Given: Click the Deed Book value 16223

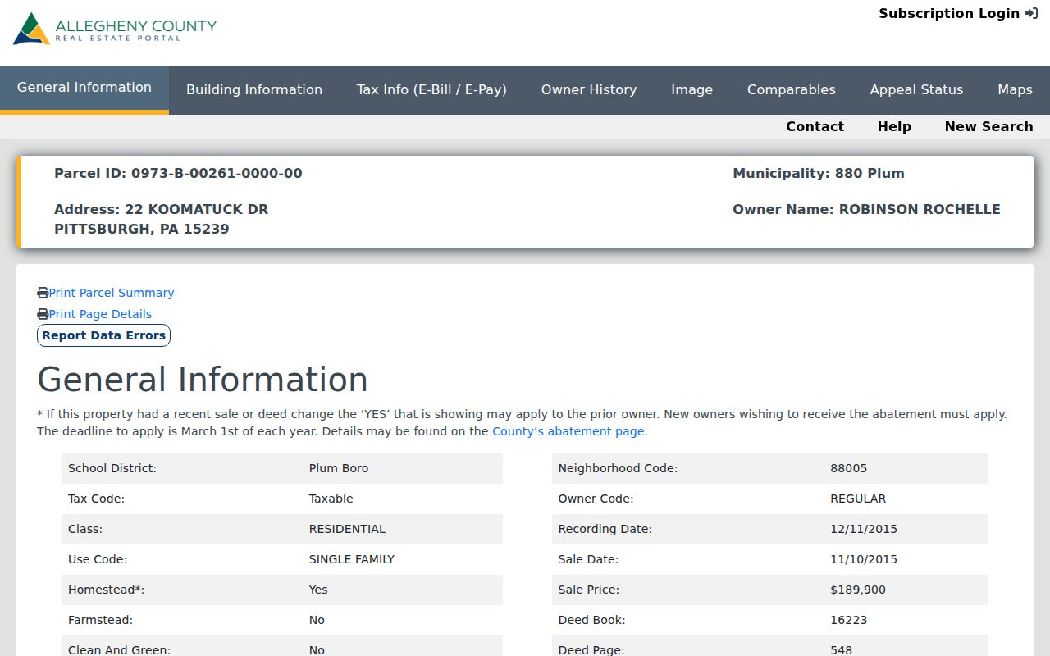Looking at the screenshot, I should 848,620.
